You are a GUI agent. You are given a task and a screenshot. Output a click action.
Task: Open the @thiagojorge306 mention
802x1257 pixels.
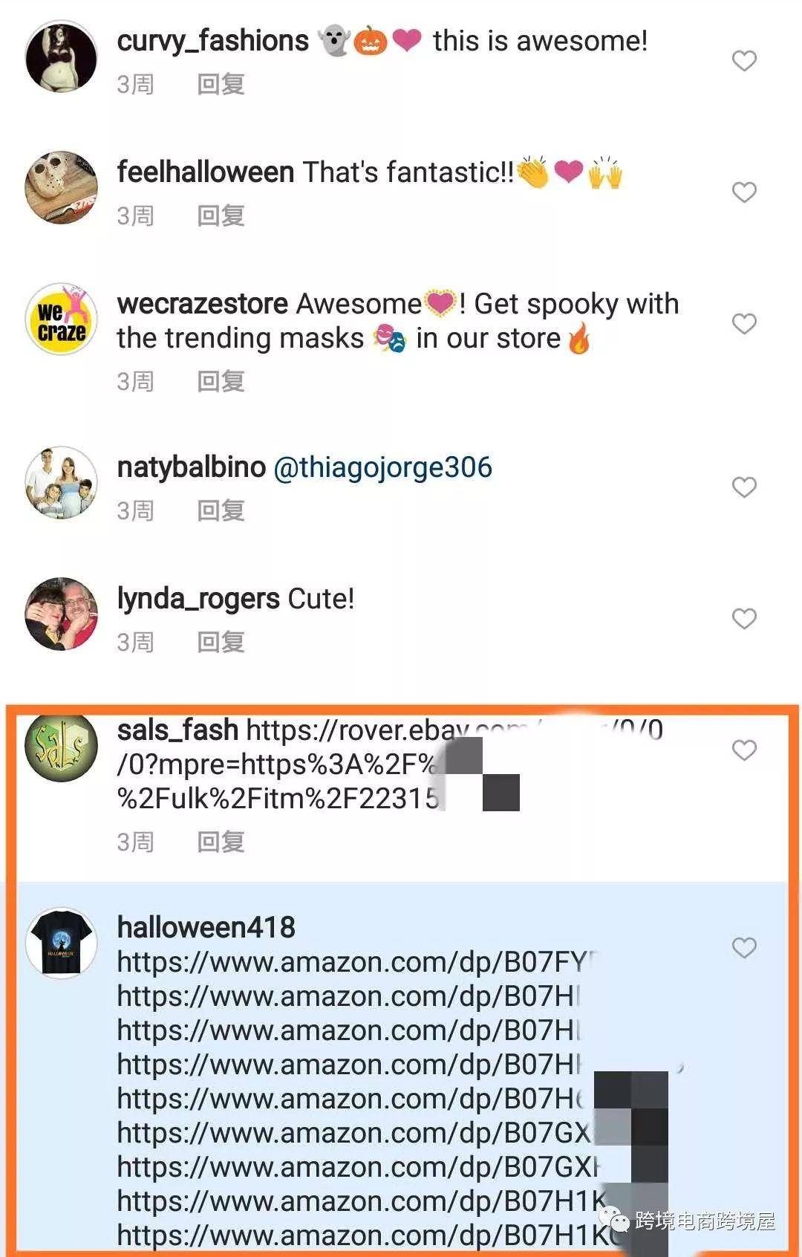[x=383, y=468]
